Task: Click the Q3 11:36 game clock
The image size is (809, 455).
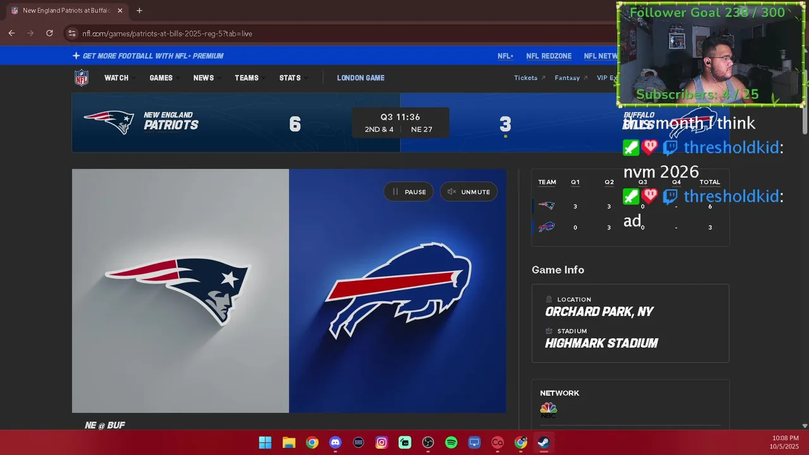Action: [x=400, y=117]
